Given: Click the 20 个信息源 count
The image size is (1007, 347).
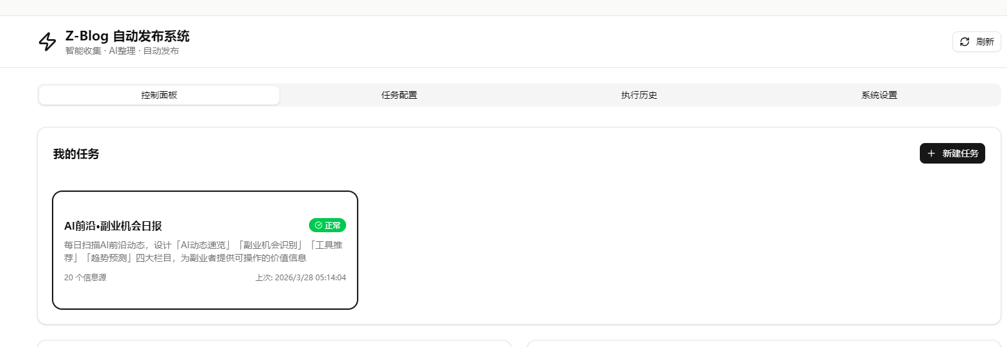Looking at the screenshot, I should (x=85, y=278).
